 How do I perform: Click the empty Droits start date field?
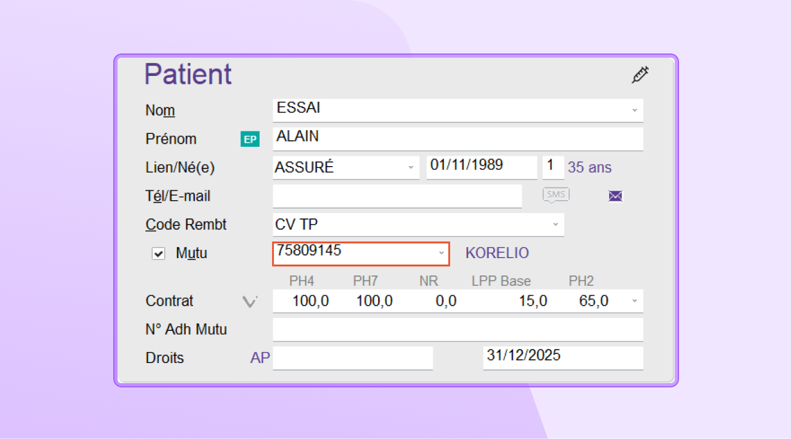tap(352, 358)
